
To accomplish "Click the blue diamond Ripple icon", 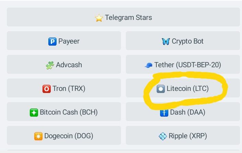I will (163, 136).
